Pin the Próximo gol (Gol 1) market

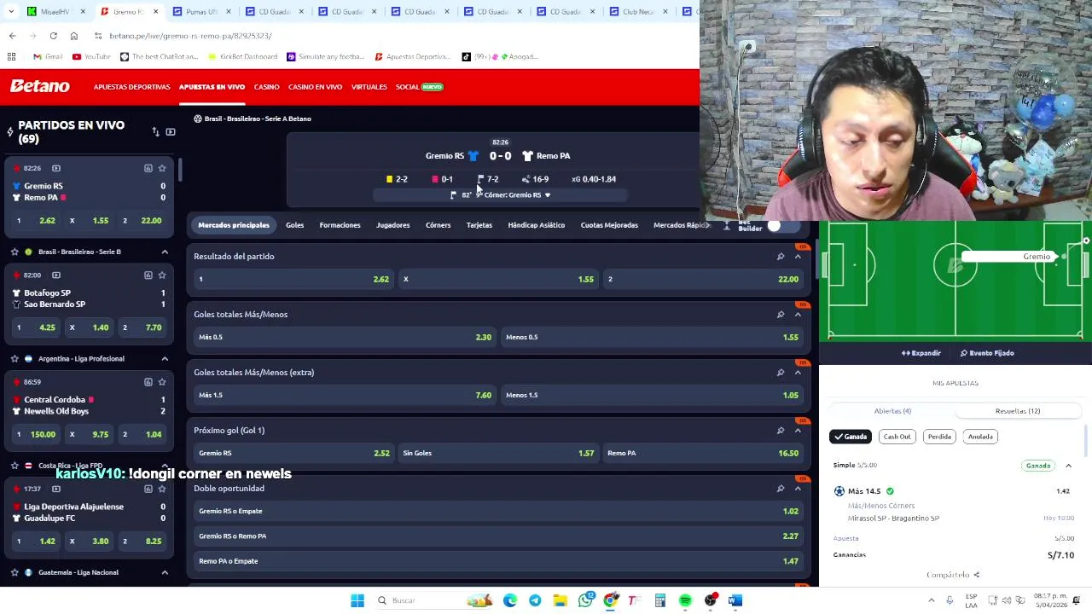(780, 430)
